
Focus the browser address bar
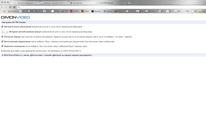112,7
